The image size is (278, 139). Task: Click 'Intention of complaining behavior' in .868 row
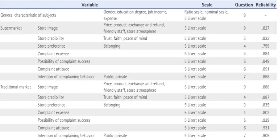[66, 77]
